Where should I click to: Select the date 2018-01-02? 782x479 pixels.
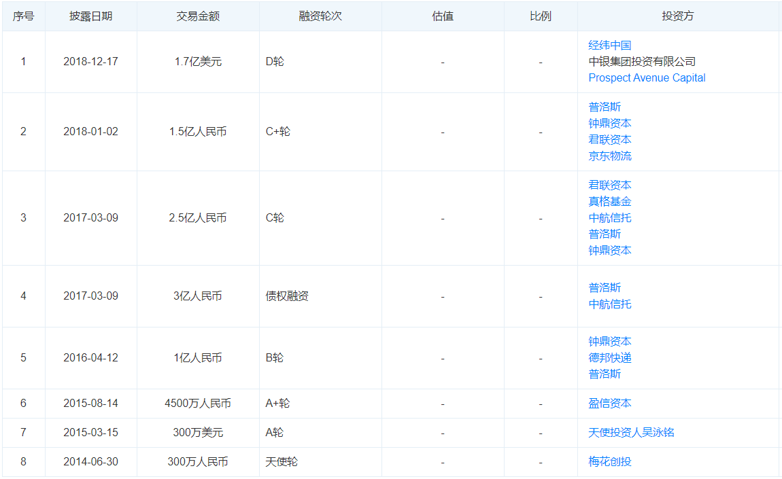[90, 132]
